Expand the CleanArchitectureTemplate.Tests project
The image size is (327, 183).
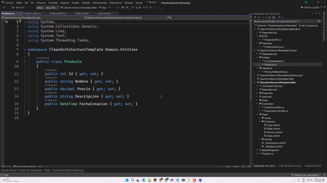coord(255,79)
